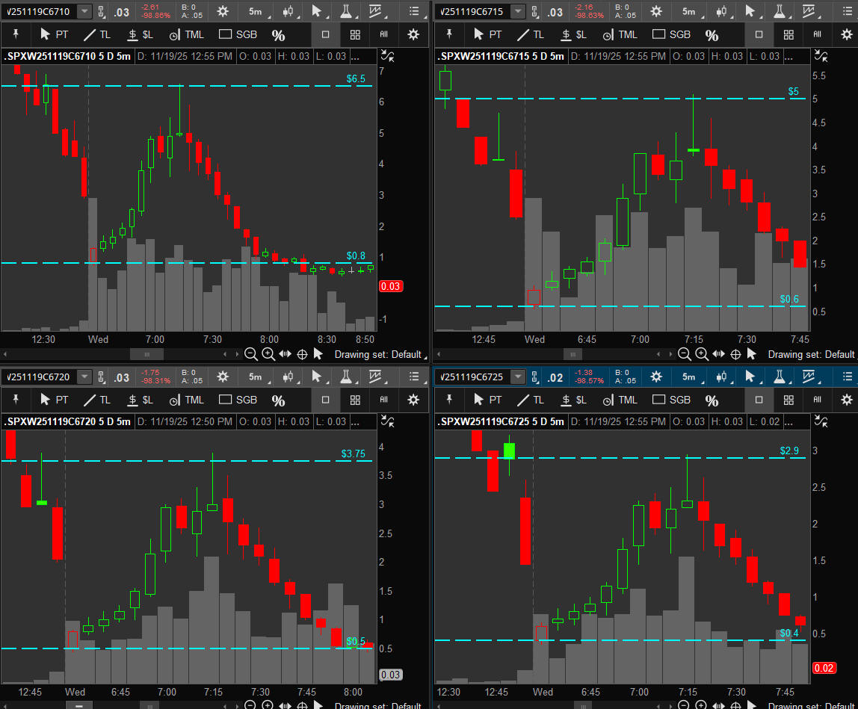This screenshot has width=858, height=709.
Task: Expand Drawing set Default menu under C6715 chart
Action: (812, 354)
